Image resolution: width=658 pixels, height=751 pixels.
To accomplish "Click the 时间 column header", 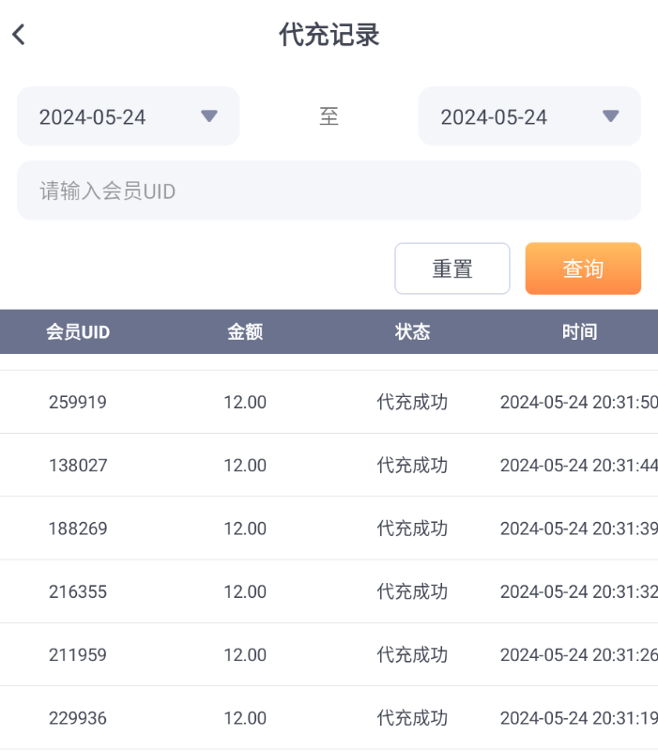I will (x=579, y=331).
